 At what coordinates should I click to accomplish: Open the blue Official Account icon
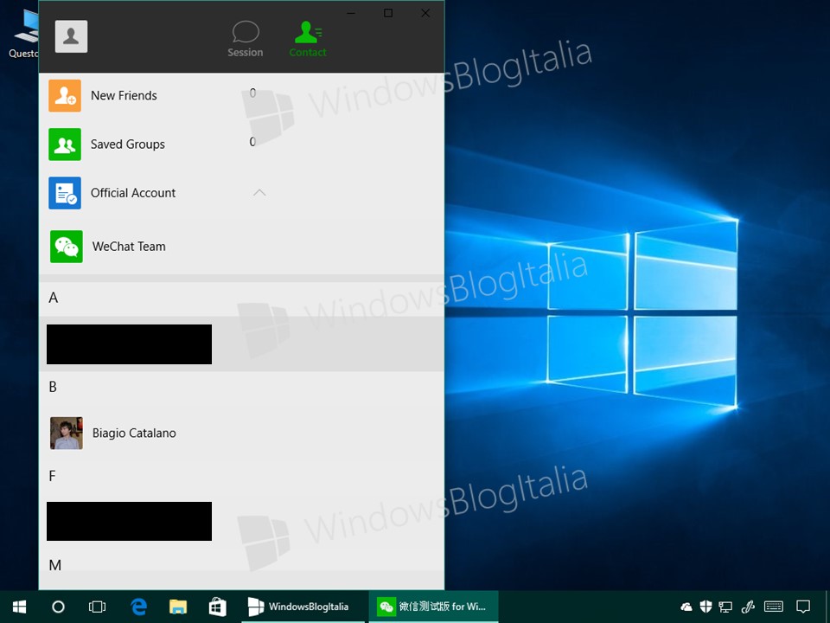tap(65, 193)
